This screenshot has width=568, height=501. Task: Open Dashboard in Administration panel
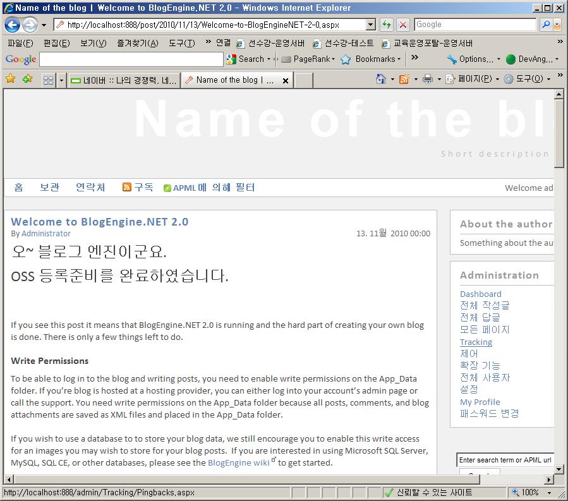tap(481, 294)
